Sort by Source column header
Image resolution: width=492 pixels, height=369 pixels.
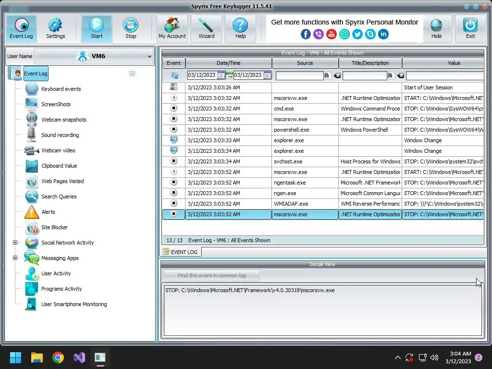305,63
